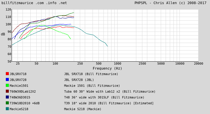Click the 25 Hz frequency axis label
210x114 pixels.
tap(18, 63)
